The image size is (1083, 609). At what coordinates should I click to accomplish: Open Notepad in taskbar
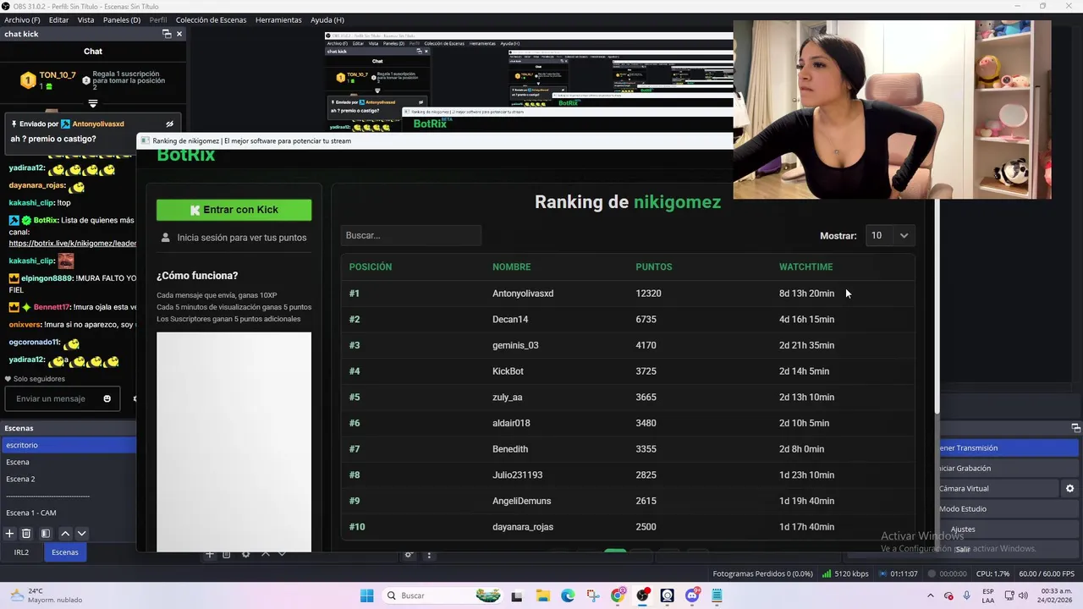[717, 595]
